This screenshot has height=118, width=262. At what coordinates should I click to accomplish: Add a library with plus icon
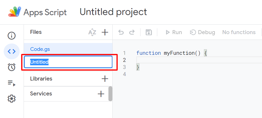pyautogui.click(x=105, y=79)
